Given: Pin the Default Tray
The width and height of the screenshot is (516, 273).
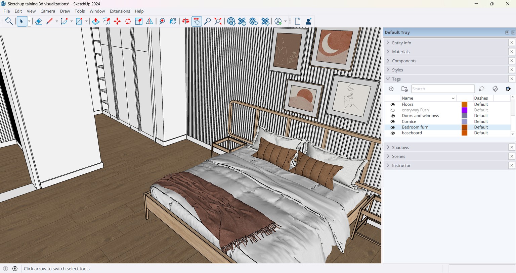Looking at the screenshot, I should click(x=507, y=33).
